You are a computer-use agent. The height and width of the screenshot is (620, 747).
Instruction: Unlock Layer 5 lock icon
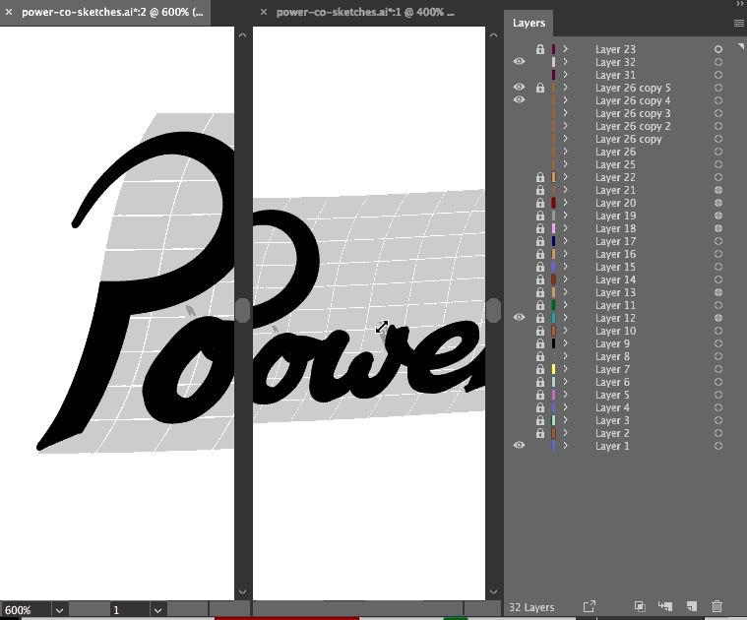[x=539, y=395]
